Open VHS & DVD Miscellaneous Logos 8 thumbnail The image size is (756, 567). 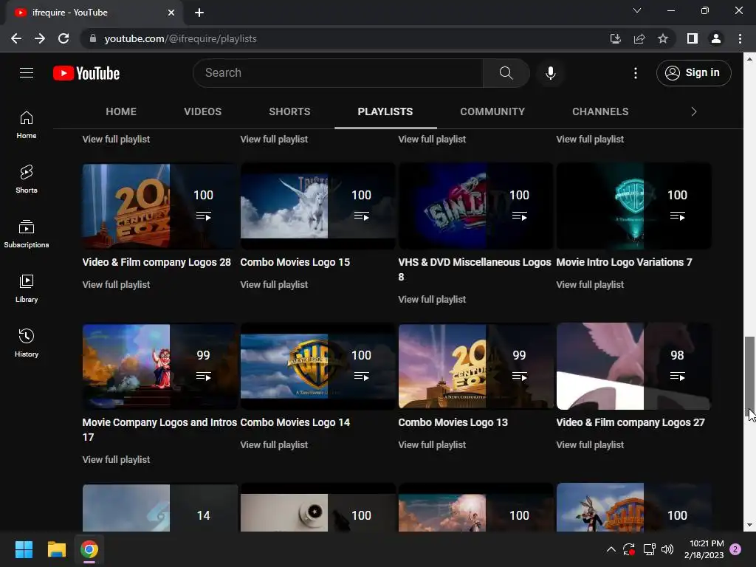(x=475, y=206)
